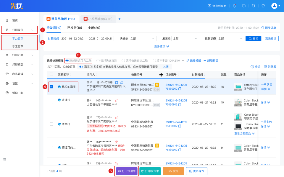Viewport: 284px width, 177px height.
Task: Open customer service headset icon
Action: (253, 6)
